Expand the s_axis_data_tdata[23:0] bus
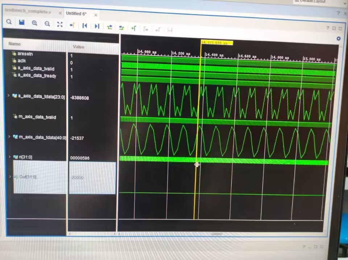 click(9, 96)
